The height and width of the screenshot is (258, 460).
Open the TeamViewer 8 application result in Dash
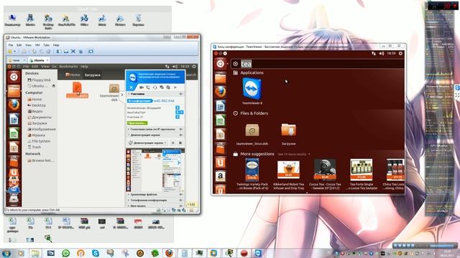252,91
